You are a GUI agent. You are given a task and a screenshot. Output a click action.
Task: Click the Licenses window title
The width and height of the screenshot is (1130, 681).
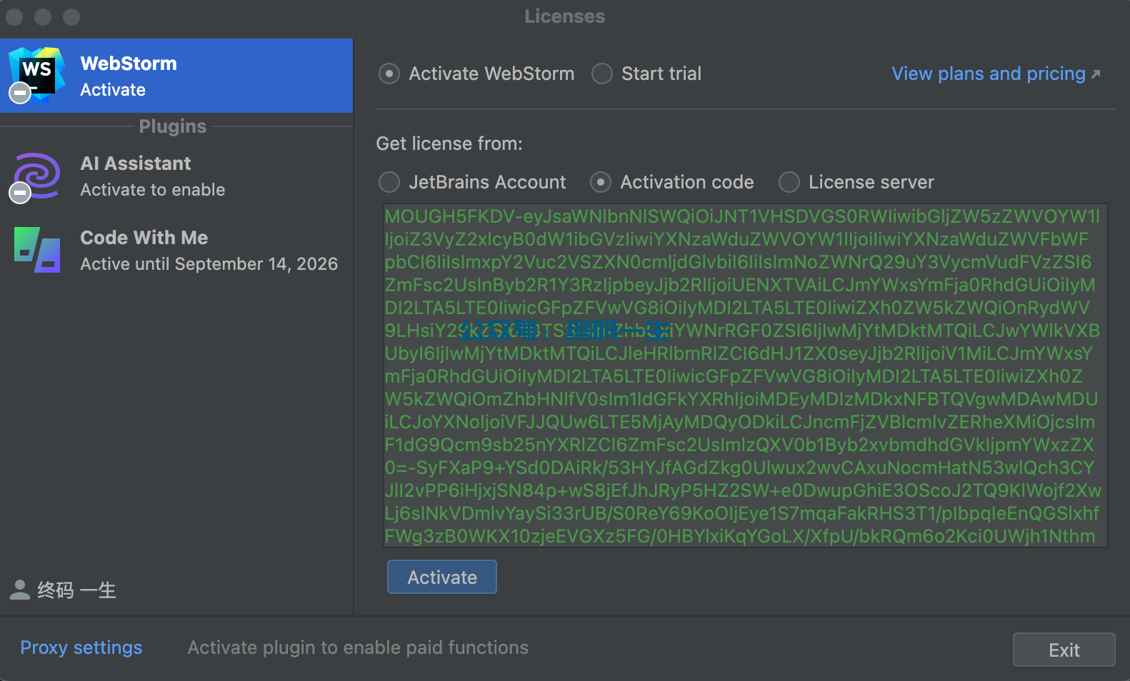click(x=565, y=16)
